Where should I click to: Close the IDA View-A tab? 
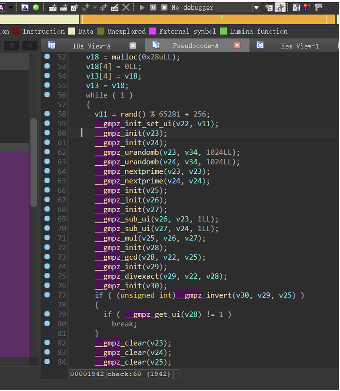[x=133, y=45]
